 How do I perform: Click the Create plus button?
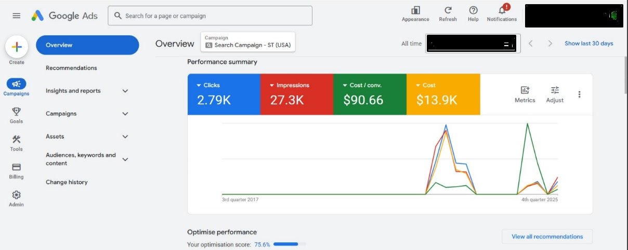click(x=17, y=47)
